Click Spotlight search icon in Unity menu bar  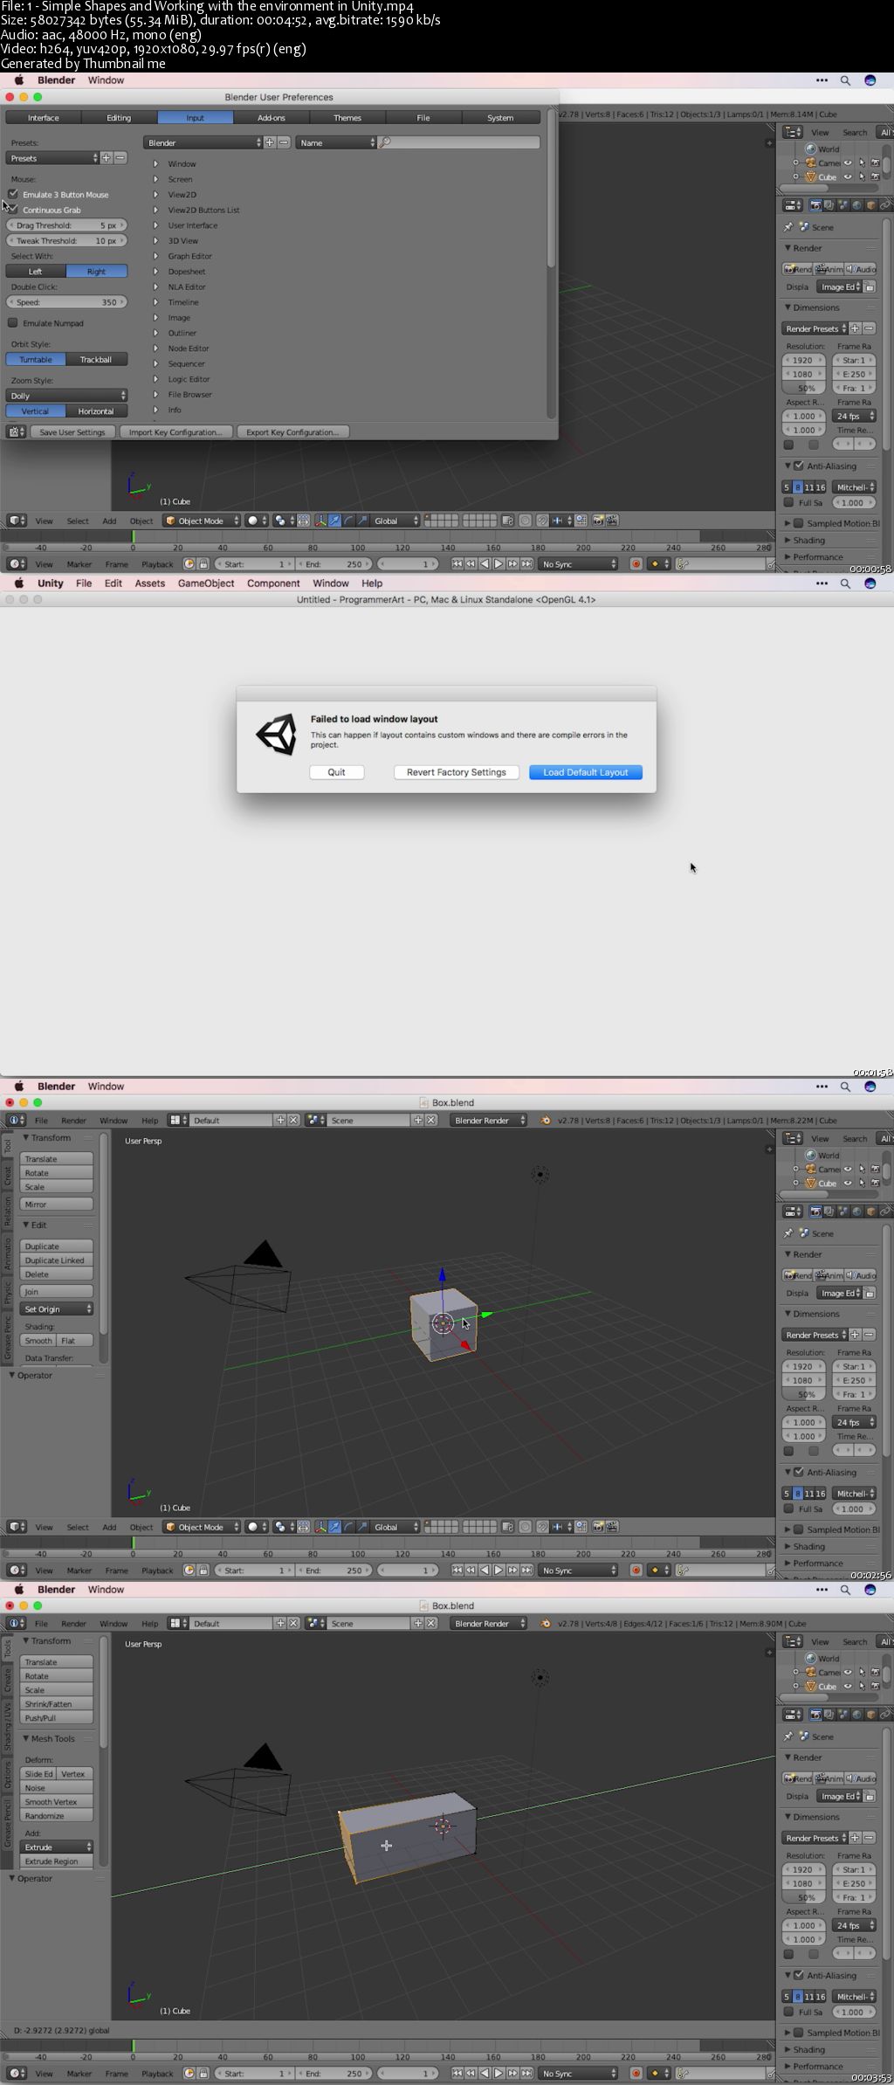[845, 583]
